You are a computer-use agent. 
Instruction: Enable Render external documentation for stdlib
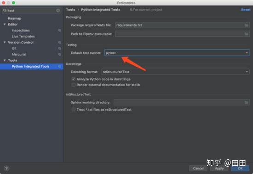point(74,85)
